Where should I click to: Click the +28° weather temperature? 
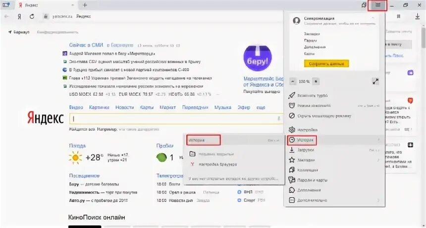click(94, 157)
